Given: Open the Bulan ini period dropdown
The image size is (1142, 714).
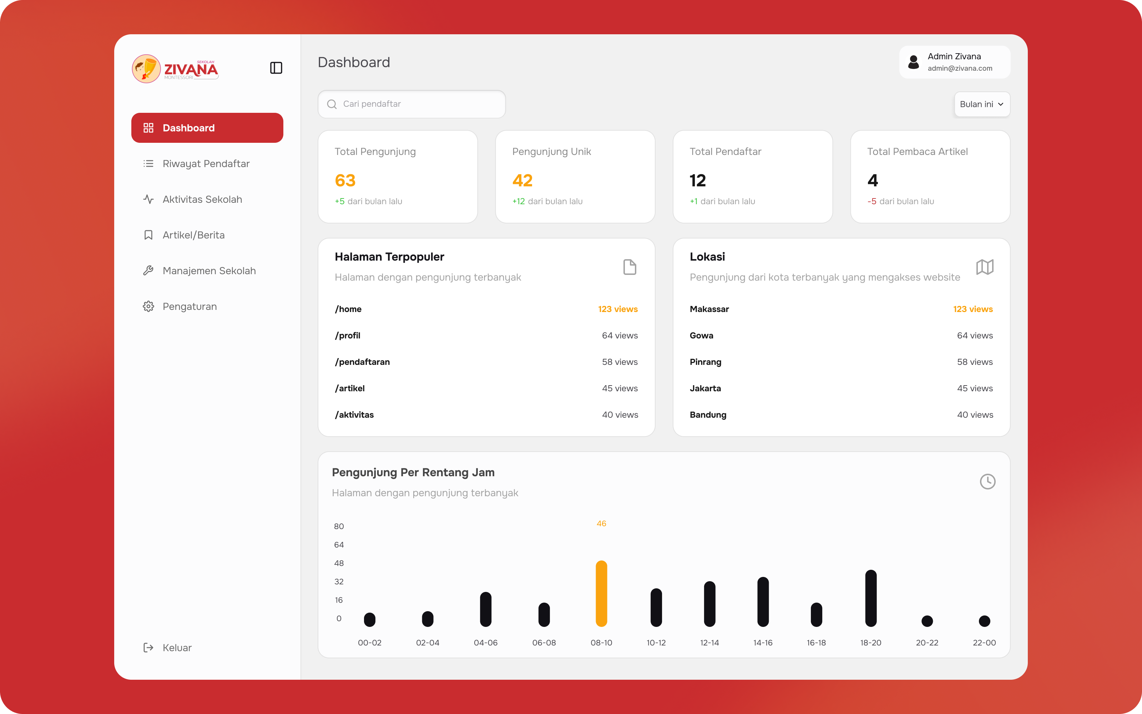Looking at the screenshot, I should pyautogui.click(x=981, y=104).
